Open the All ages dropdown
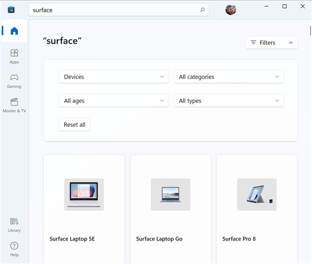 pyautogui.click(x=114, y=101)
